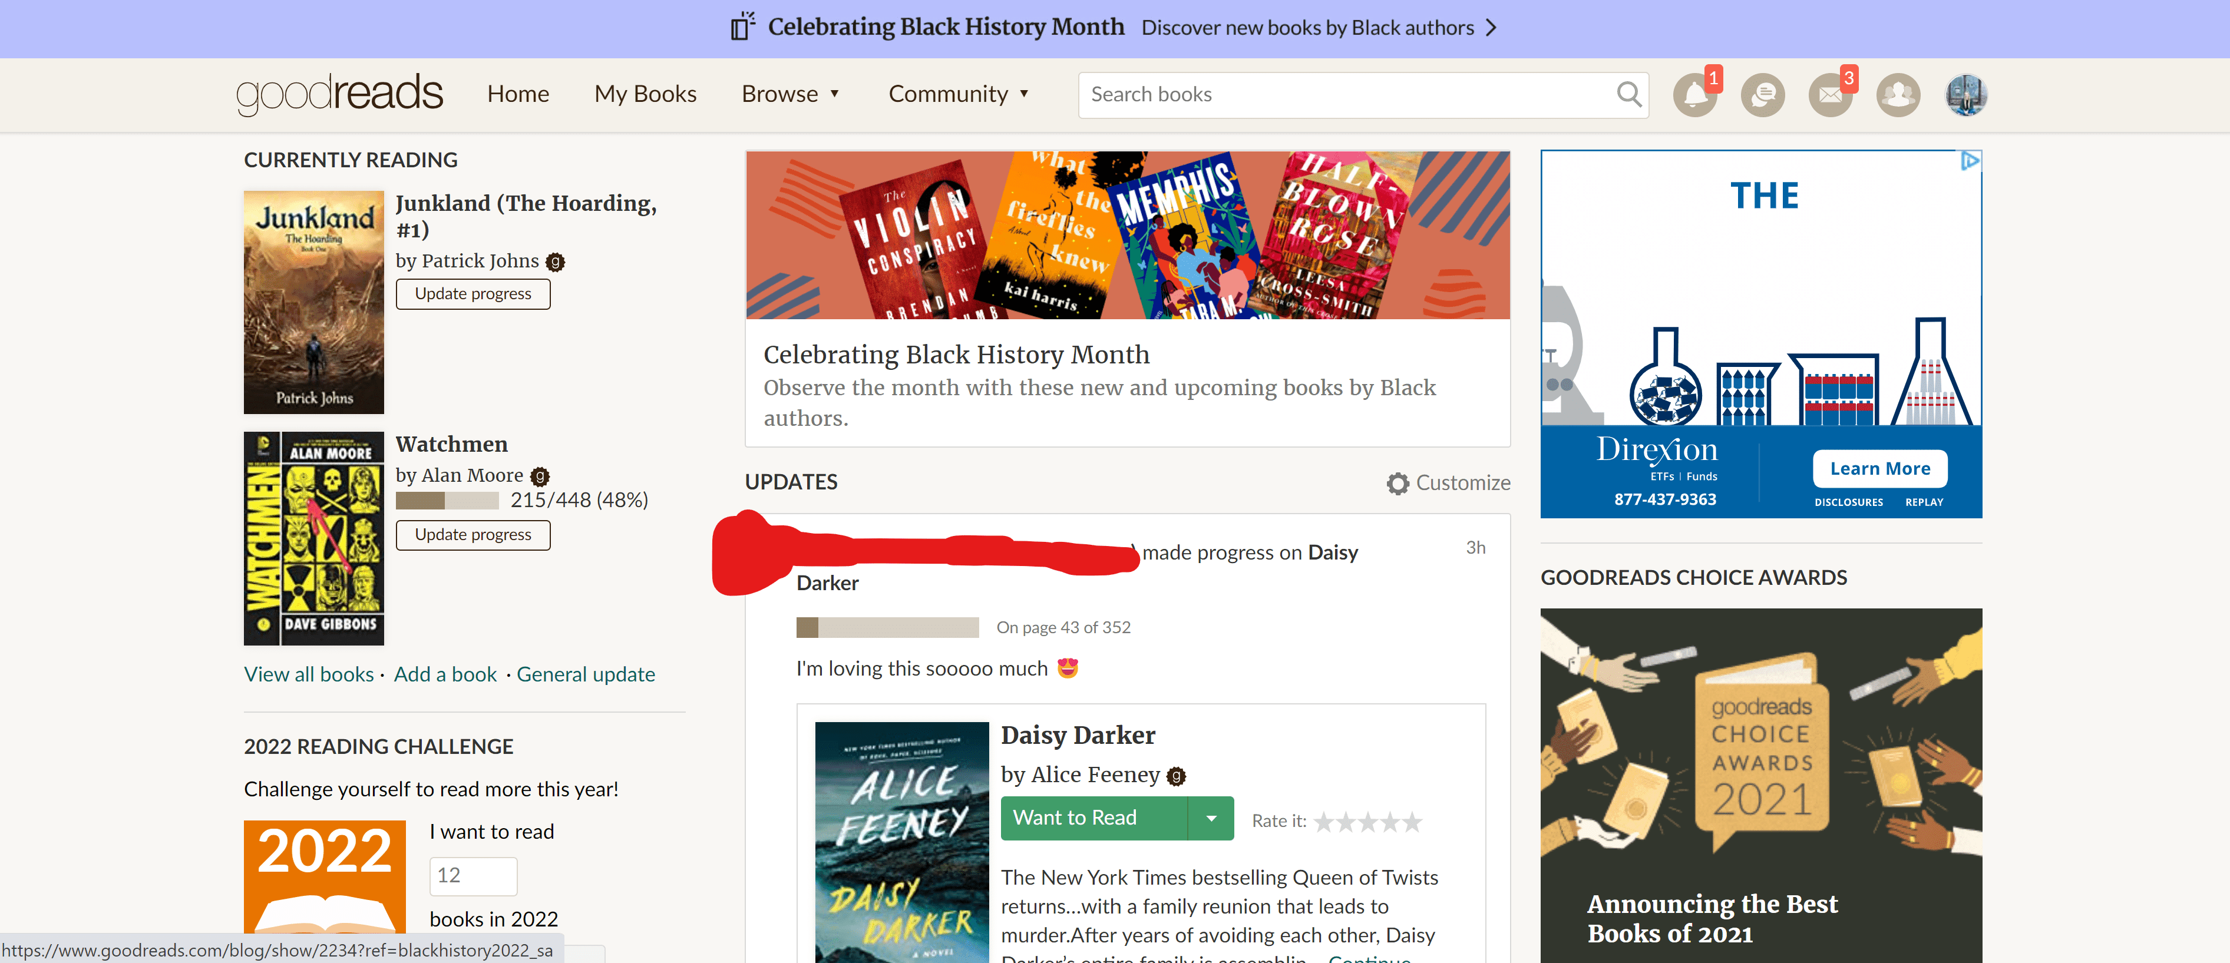Open the Patrick Johns author link
The width and height of the screenshot is (2230, 963).
click(480, 260)
